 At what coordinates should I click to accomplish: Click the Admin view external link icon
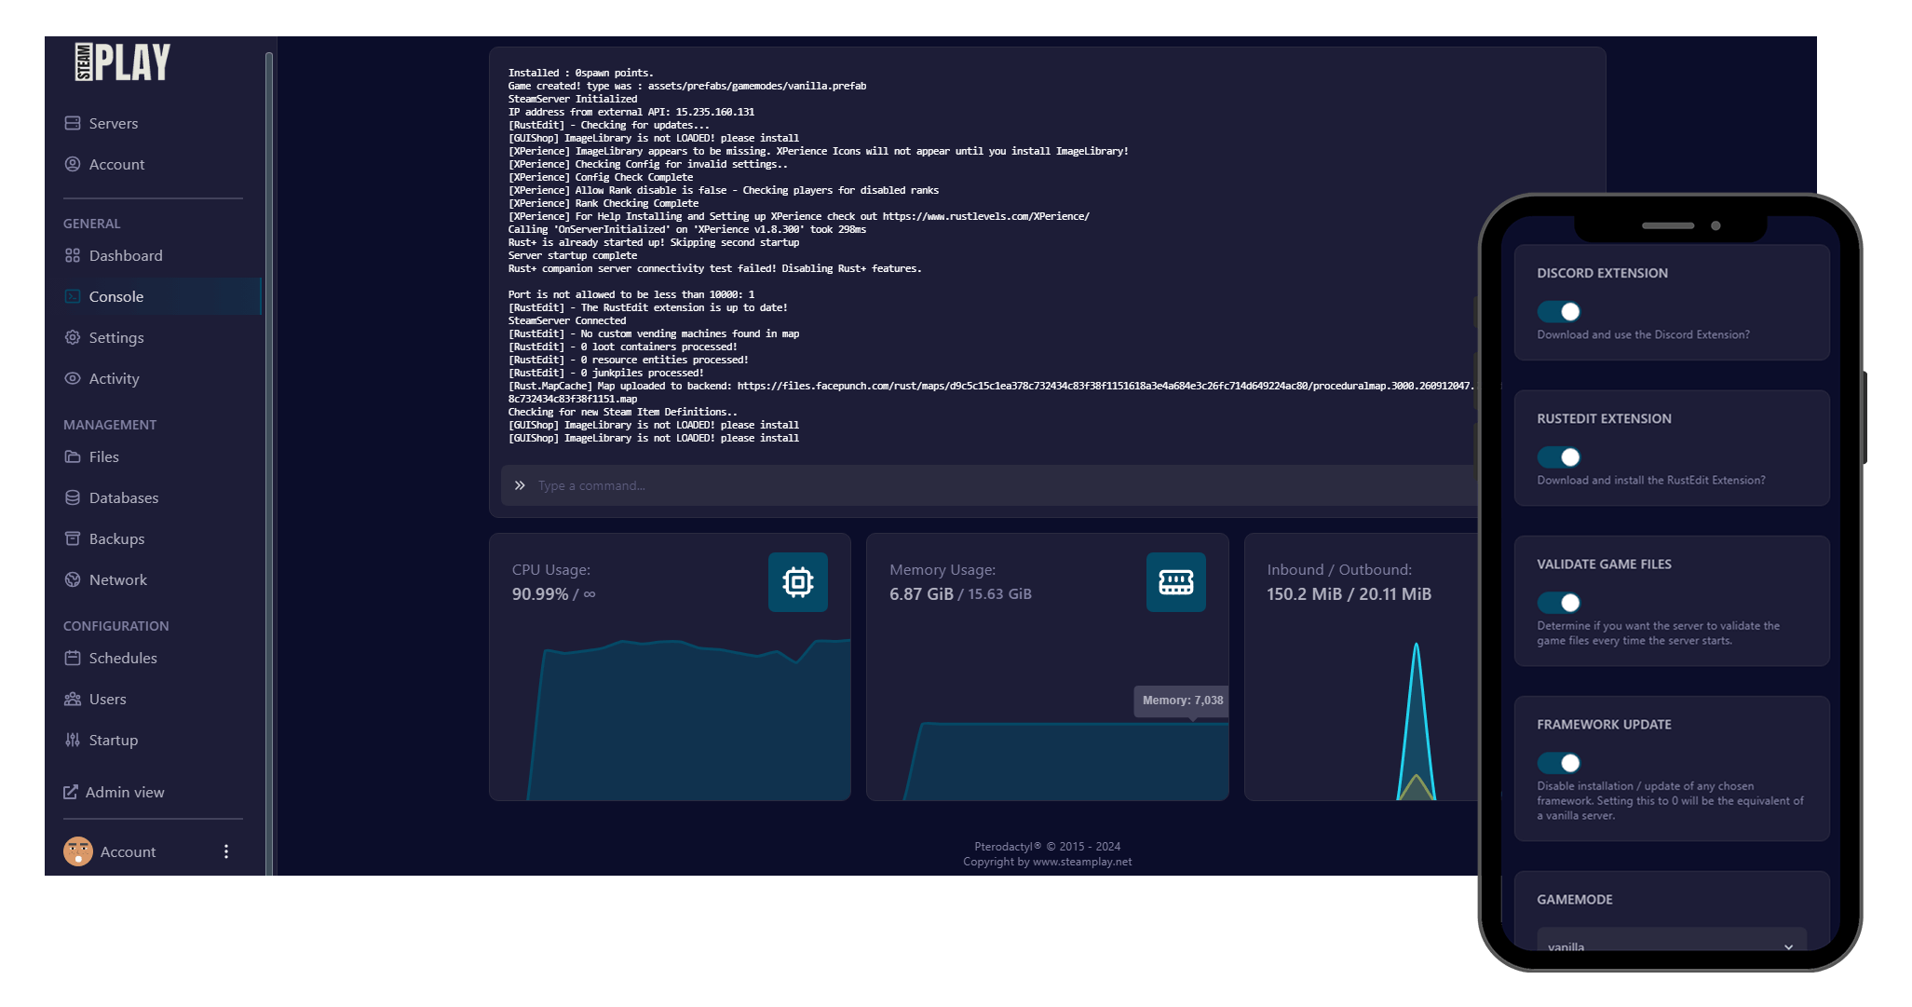point(71,792)
